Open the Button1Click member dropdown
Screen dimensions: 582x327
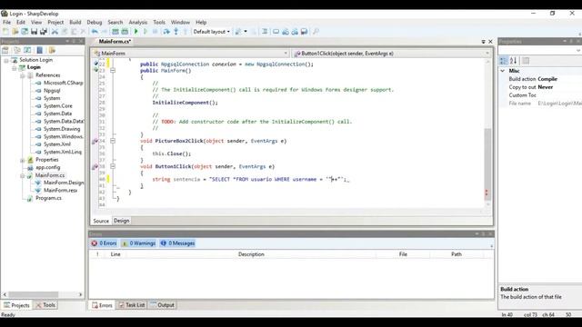pyautogui.click(x=487, y=54)
